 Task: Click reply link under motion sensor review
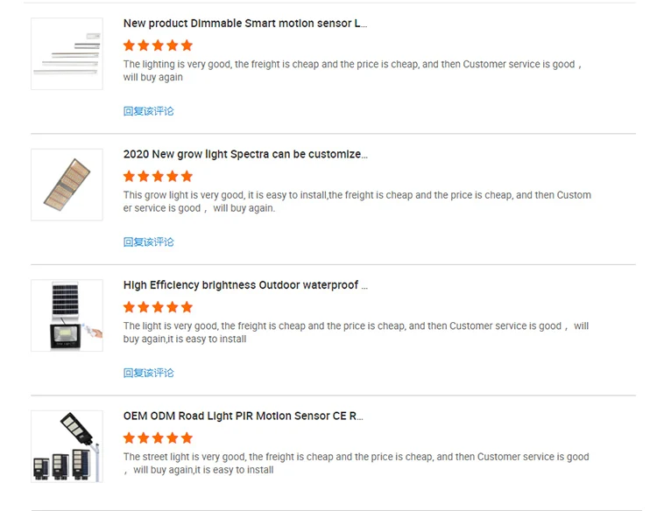[x=148, y=111]
